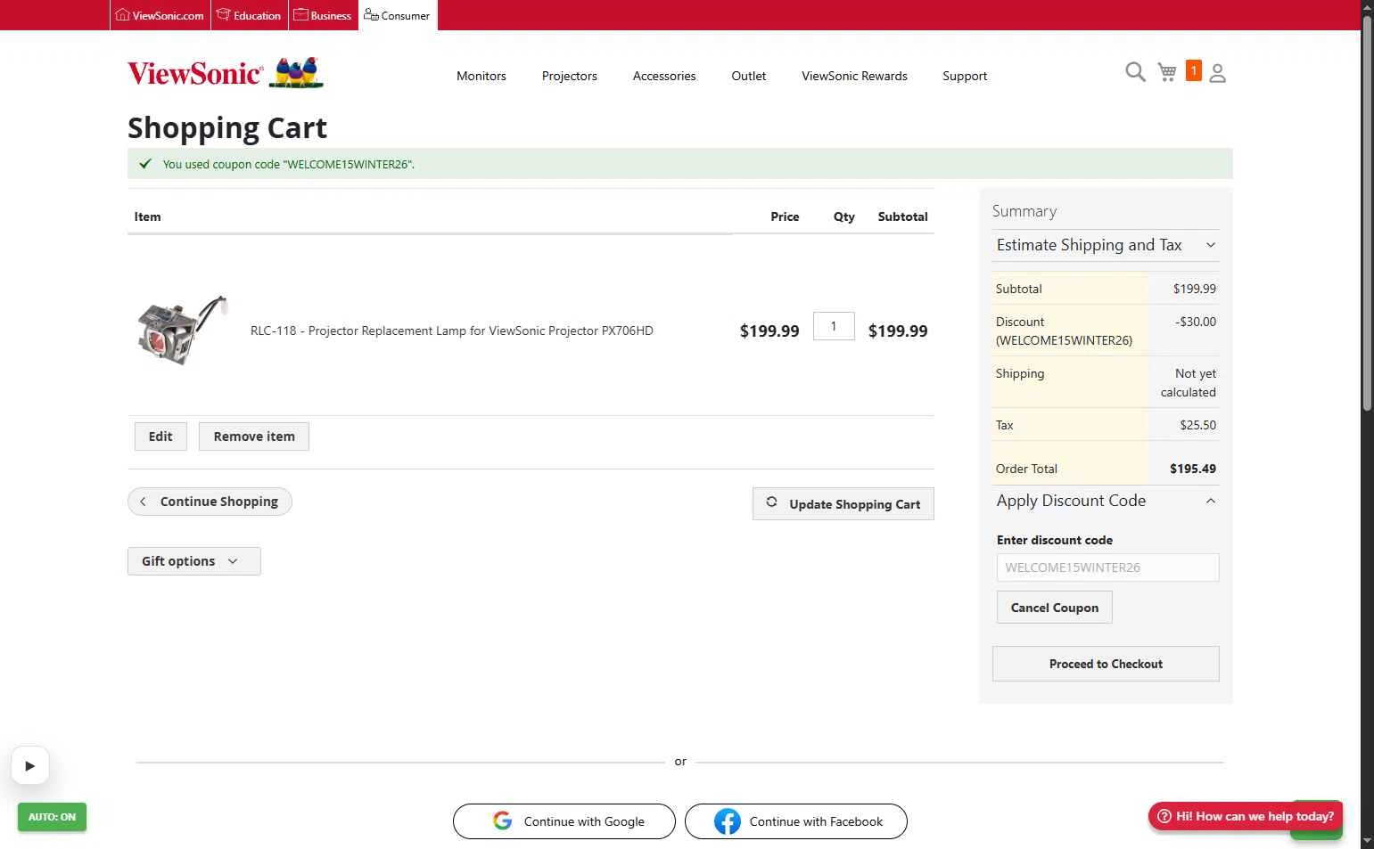Screen dimensions: 1374x849
Task: Continue with Google
Action: [564, 821]
